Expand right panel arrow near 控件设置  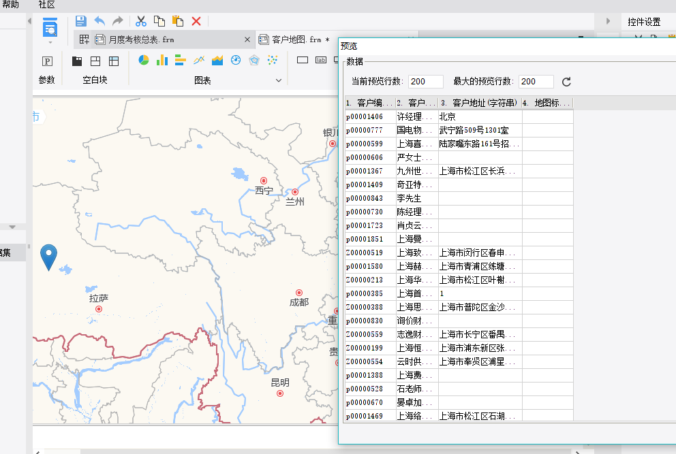(609, 21)
